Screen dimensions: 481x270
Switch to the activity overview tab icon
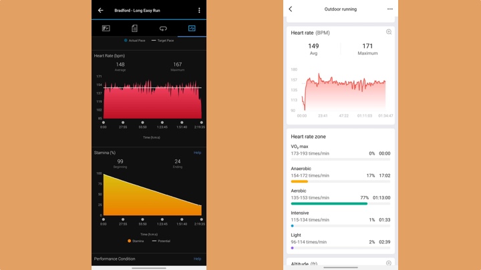(x=106, y=29)
